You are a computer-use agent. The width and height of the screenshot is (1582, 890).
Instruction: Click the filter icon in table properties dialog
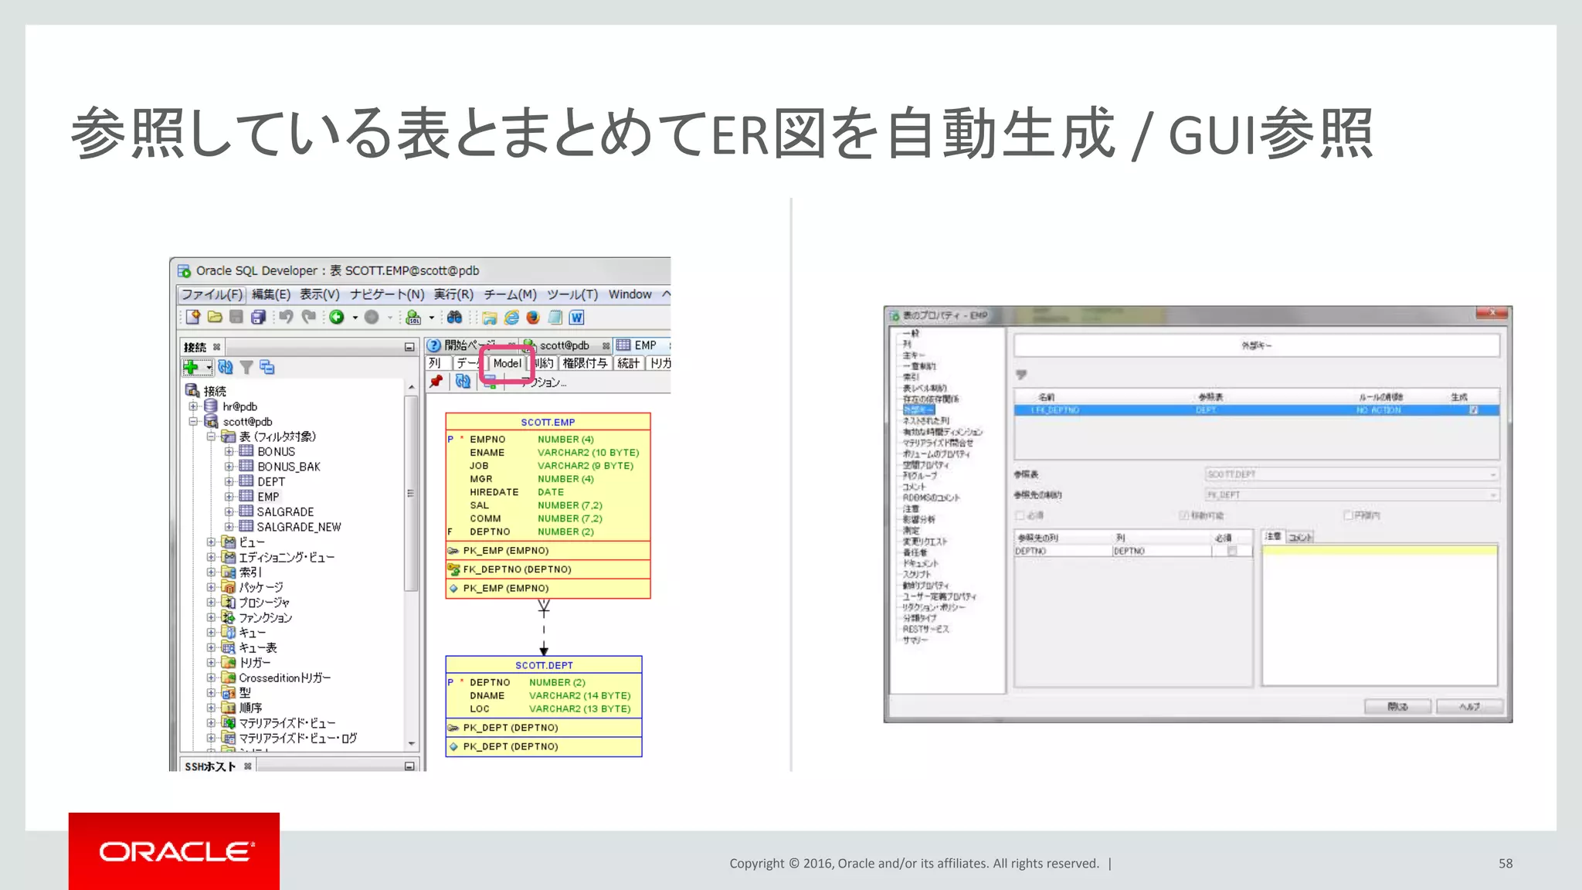point(1021,375)
